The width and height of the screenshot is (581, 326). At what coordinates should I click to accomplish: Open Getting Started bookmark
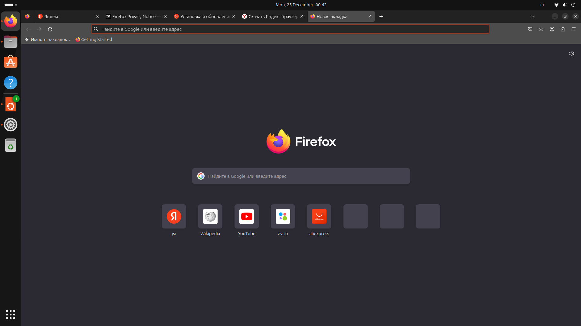(x=94, y=40)
